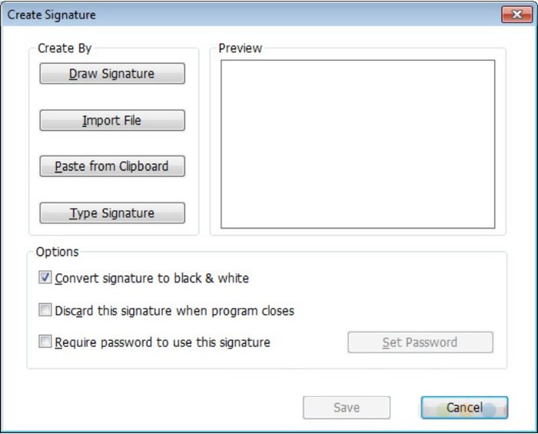Image resolution: width=538 pixels, height=434 pixels.
Task: Click the 'Convert signature to black & white' label text
Action: pyautogui.click(x=151, y=278)
